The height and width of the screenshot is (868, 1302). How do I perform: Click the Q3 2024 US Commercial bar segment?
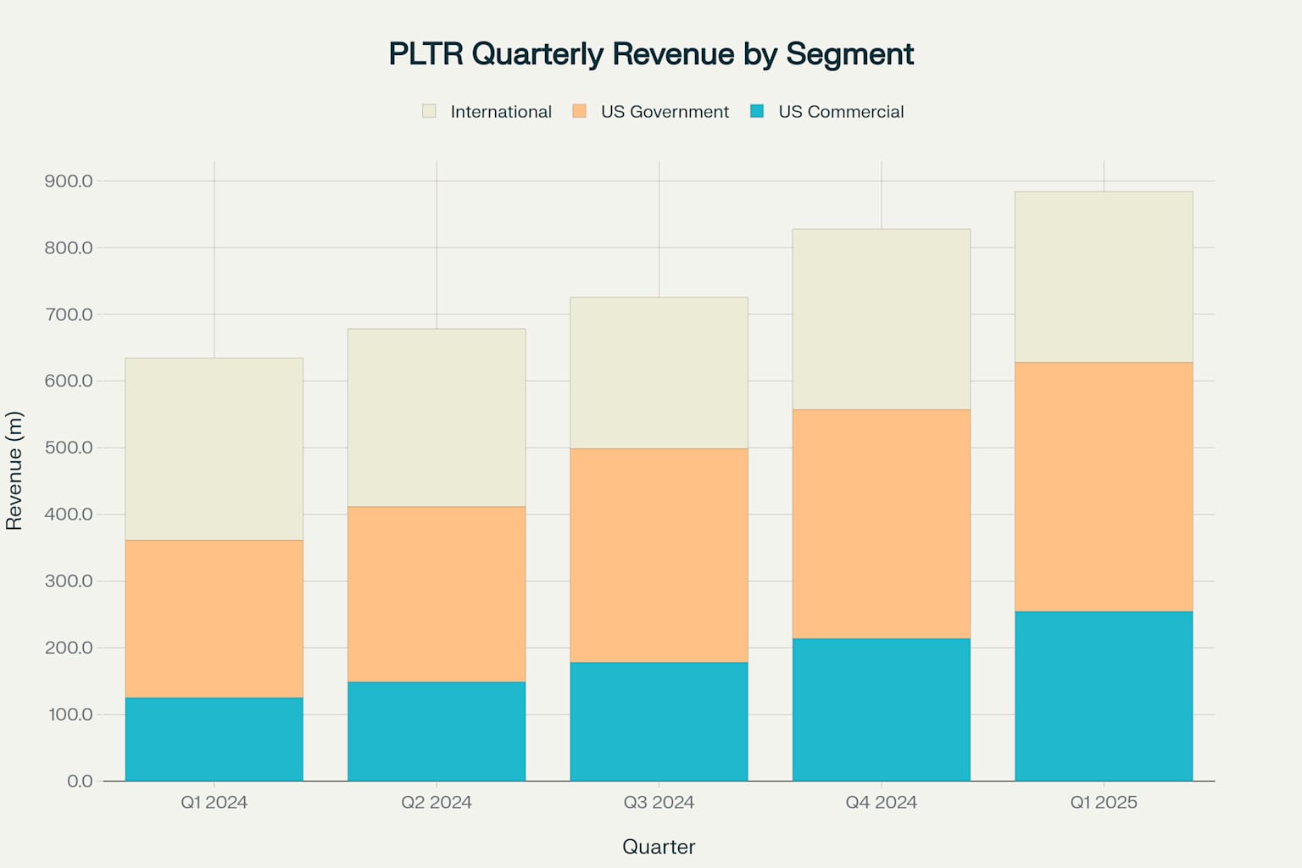[x=659, y=721]
